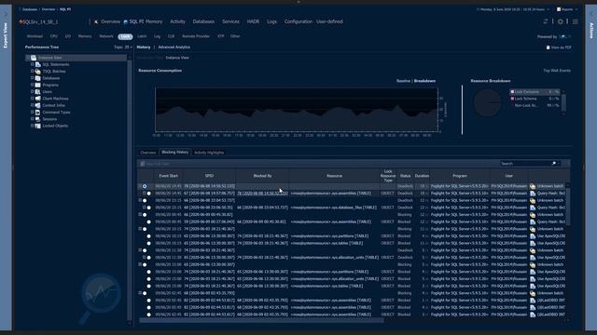Click the Unknown batch icon in first table row
The width and height of the screenshot is (597, 335).
pos(533,186)
